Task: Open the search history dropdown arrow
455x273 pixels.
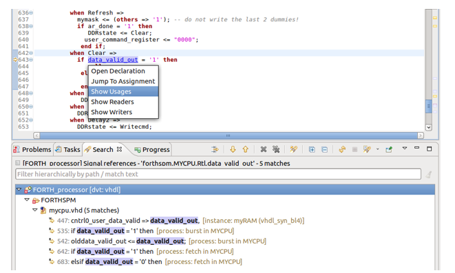Action: point(377,149)
